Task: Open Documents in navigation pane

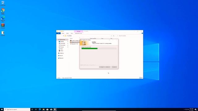Action: click(62, 45)
